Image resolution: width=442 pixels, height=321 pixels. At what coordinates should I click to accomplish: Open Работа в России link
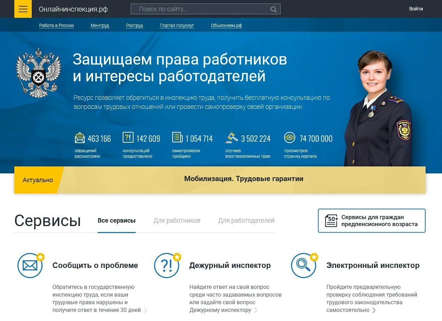point(56,25)
